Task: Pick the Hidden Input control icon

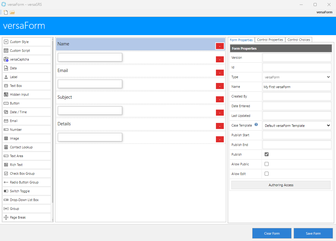Action: (x=6, y=94)
